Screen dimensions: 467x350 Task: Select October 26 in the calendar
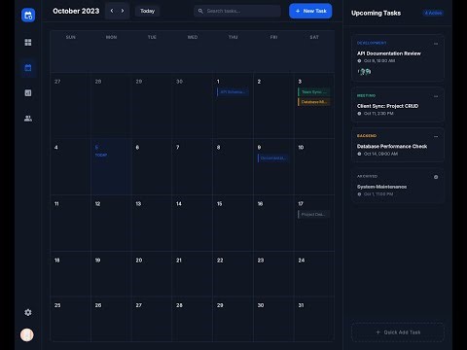pos(111,319)
